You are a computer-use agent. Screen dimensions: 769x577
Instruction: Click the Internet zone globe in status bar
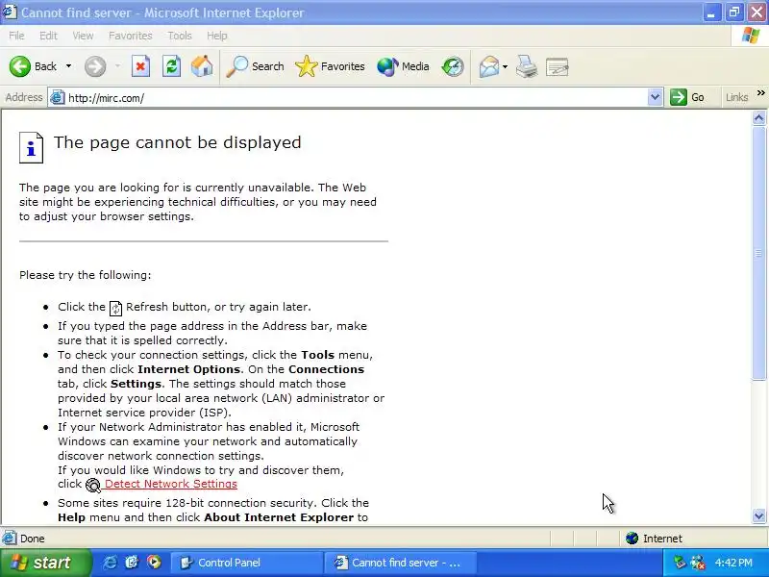coord(632,539)
